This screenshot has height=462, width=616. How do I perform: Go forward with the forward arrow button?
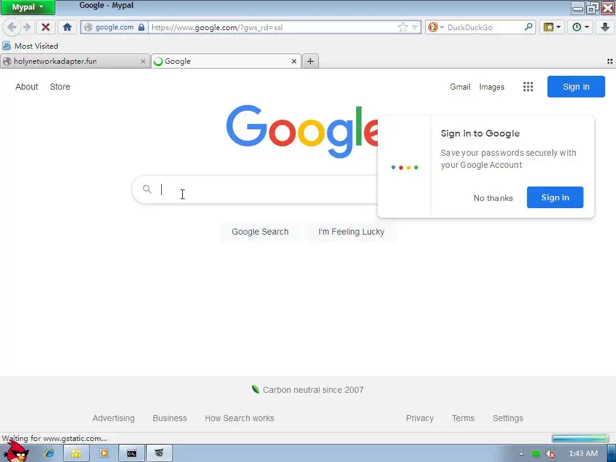click(x=26, y=27)
